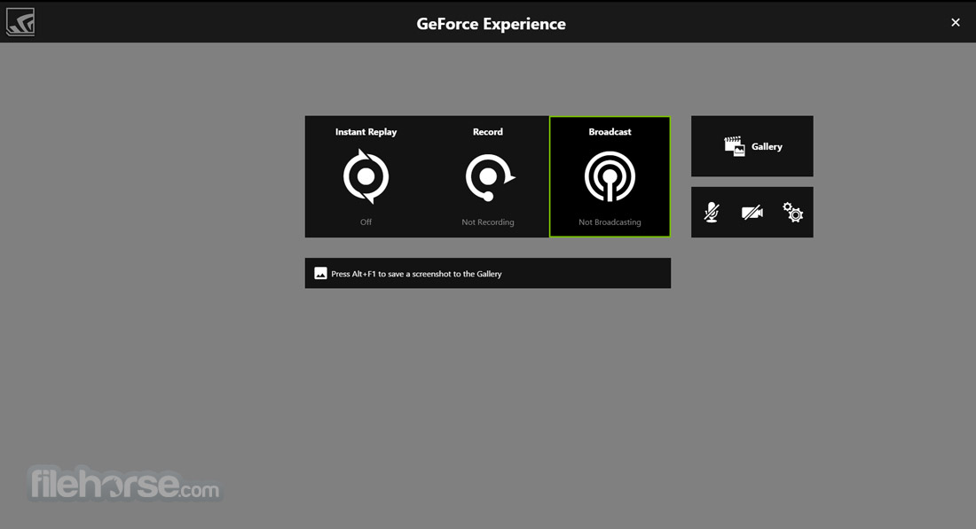Click the screenshot image icon in hint bar
Screen dimensions: 976x529
pos(320,274)
